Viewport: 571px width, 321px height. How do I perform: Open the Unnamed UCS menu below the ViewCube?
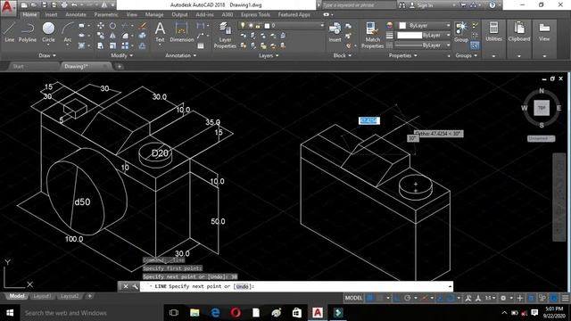tap(541, 138)
